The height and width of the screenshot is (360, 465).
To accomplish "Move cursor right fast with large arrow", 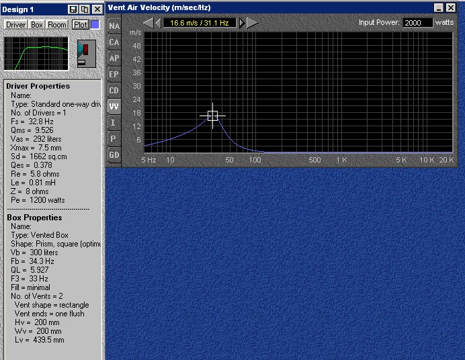I will tap(252, 23).
